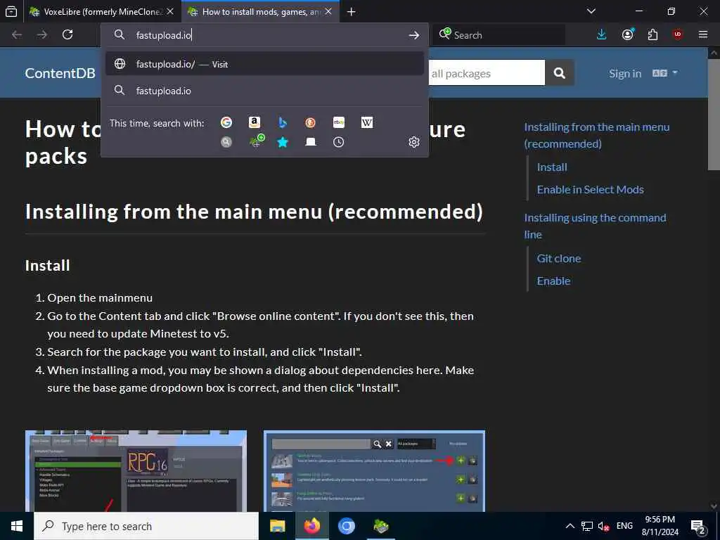The width and height of the screenshot is (720, 540).
Task: Click the taskbar 'Type here to search' box
Action: click(x=146, y=526)
